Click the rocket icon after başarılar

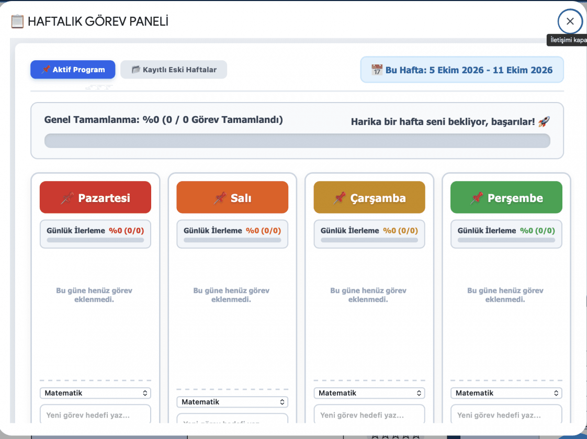pos(544,121)
